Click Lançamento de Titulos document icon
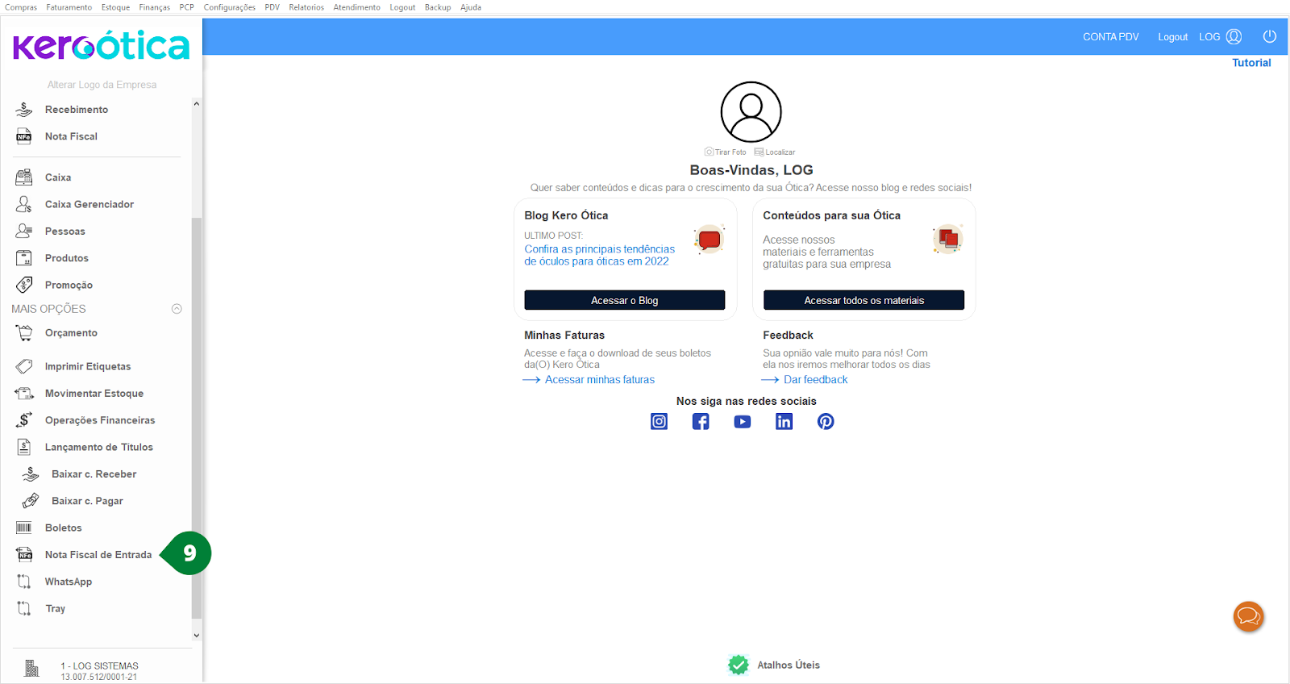This screenshot has height=684, width=1290. (24, 447)
